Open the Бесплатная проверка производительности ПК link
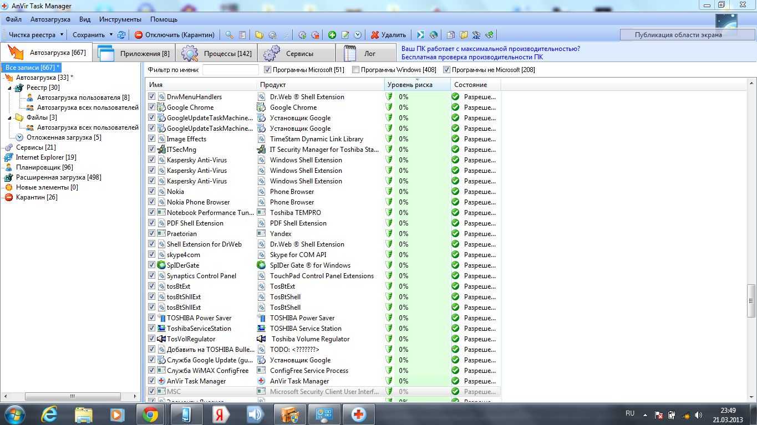 coord(472,57)
